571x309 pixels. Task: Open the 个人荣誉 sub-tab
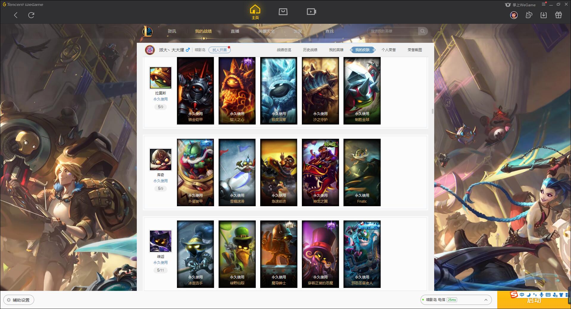[x=389, y=50]
